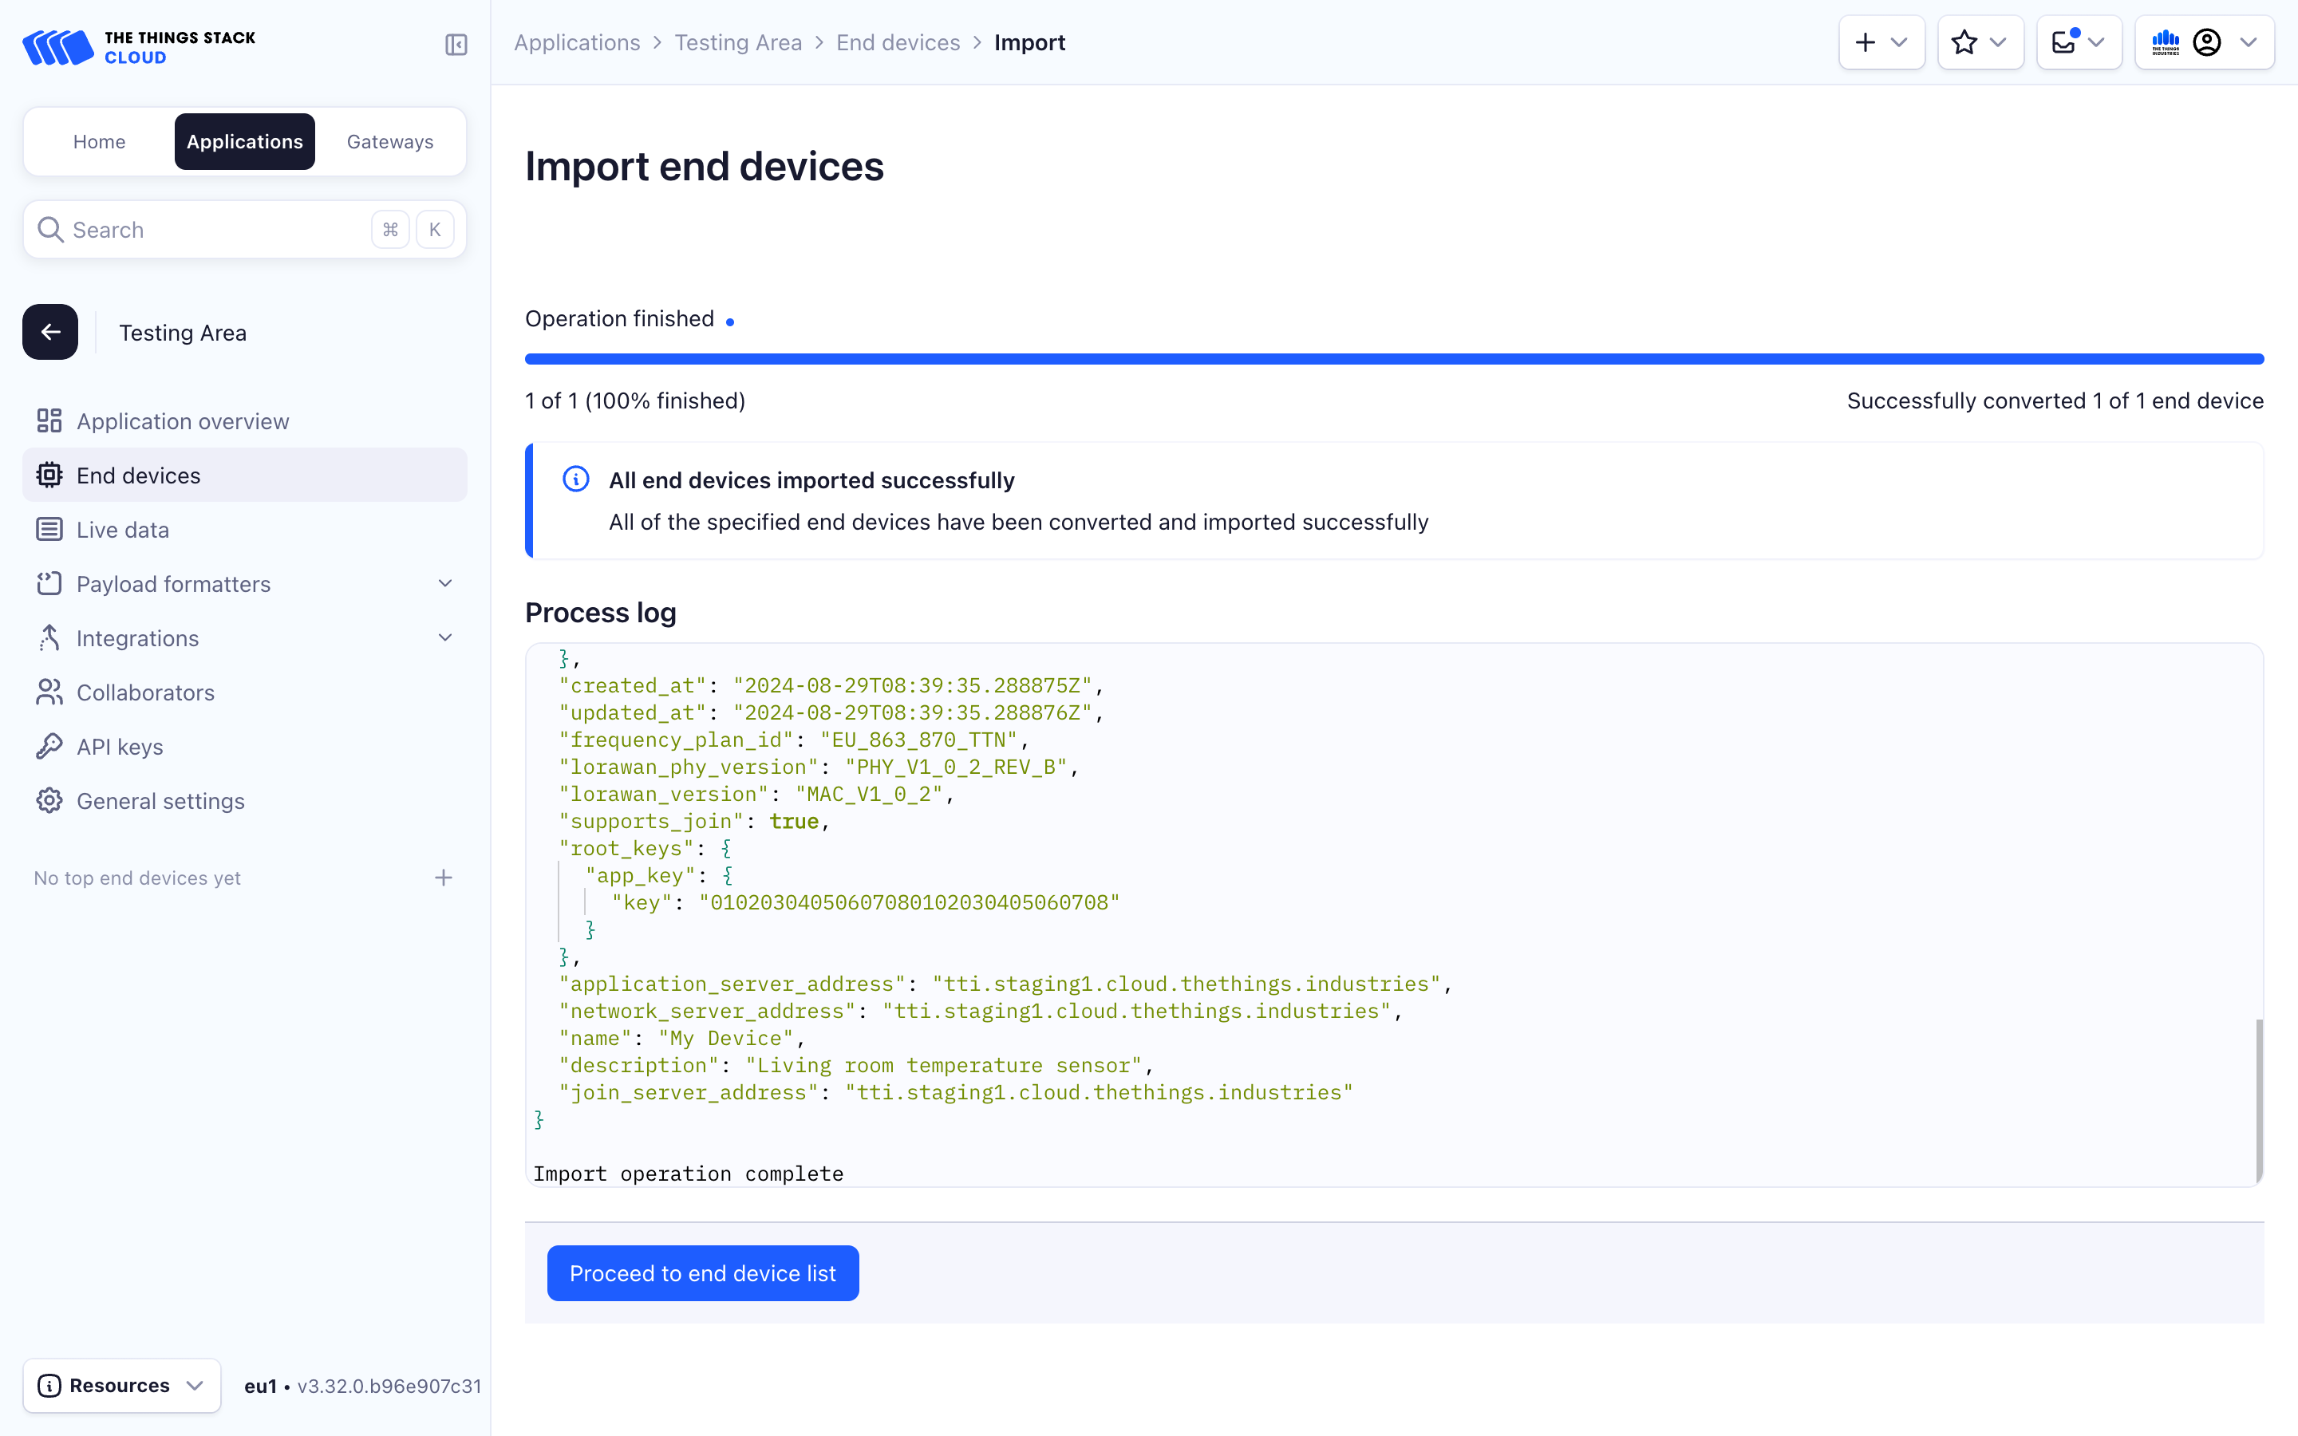This screenshot has width=2298, height=1436.
Task: Click the plus add-new icon in header
Action: pos(1880,43)
